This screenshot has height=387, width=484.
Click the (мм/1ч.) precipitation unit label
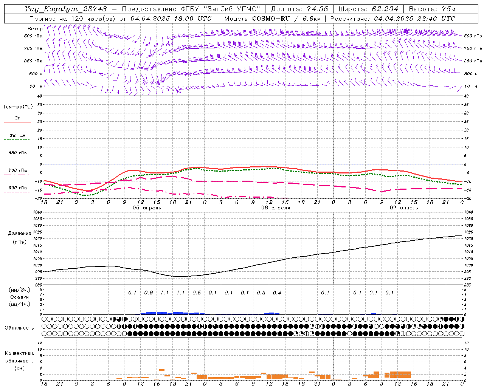click(19, 304)
